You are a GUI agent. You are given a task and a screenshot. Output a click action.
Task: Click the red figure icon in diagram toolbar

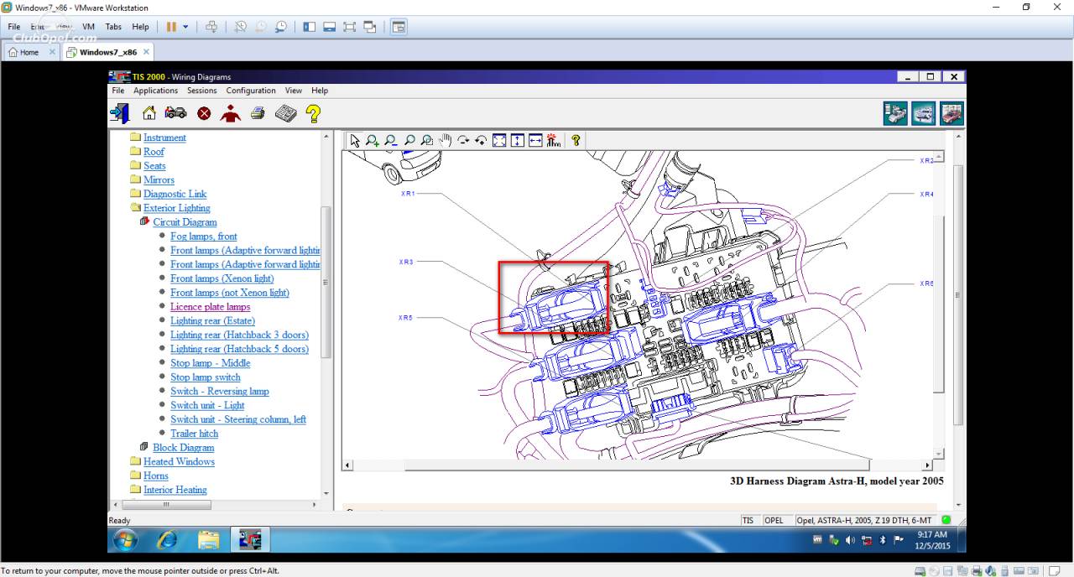point(554,141)
